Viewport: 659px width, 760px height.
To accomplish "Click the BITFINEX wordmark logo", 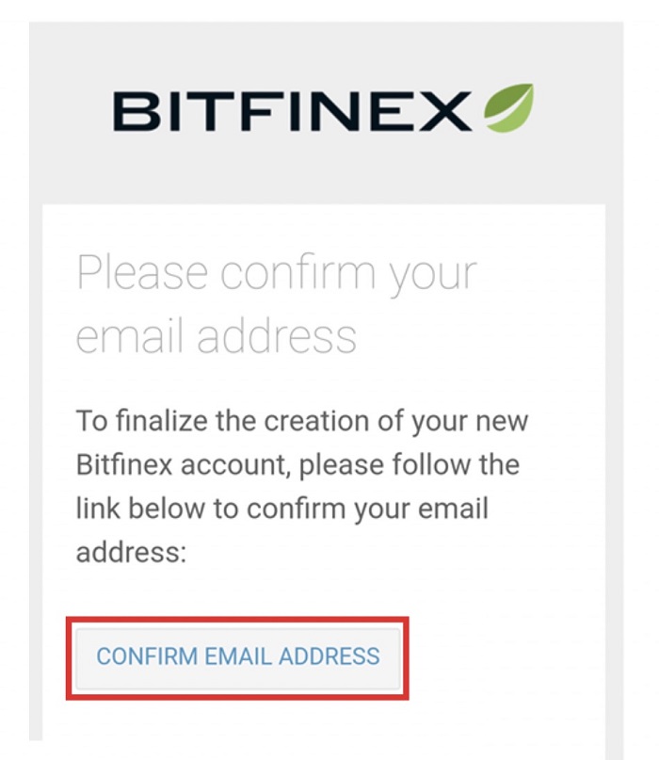I will pos(292,111).
